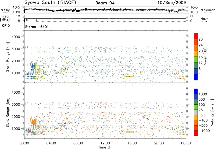Click the "-25" label on the velocity colorbar
This screenshot has height=149, width=215.
coord(202,115)
